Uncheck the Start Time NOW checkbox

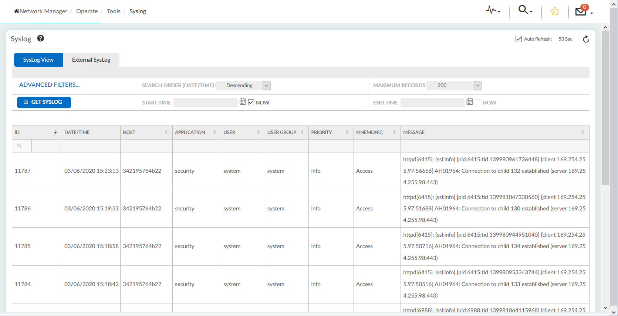(x=251, y=102)
